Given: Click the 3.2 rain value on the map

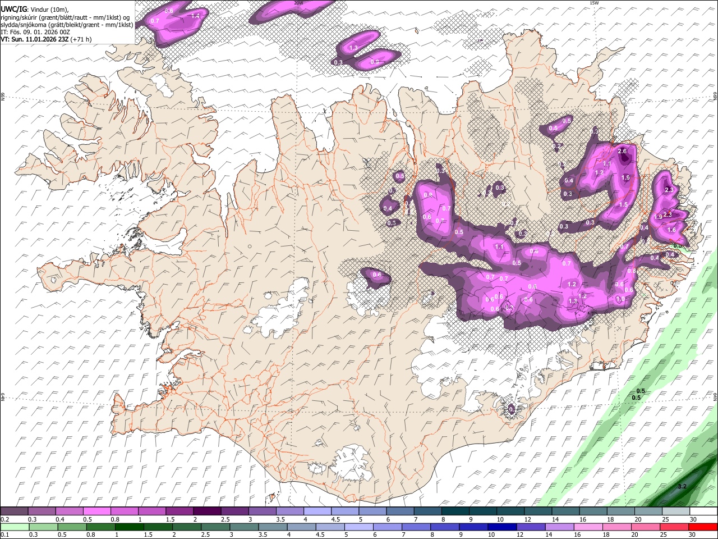Looking at the screenshot, I should [x=682, y=486].
